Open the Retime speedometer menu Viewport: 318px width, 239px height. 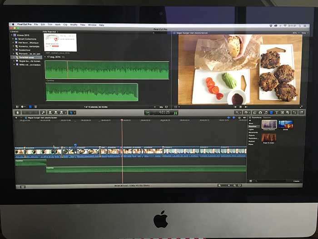pos(247,112)
